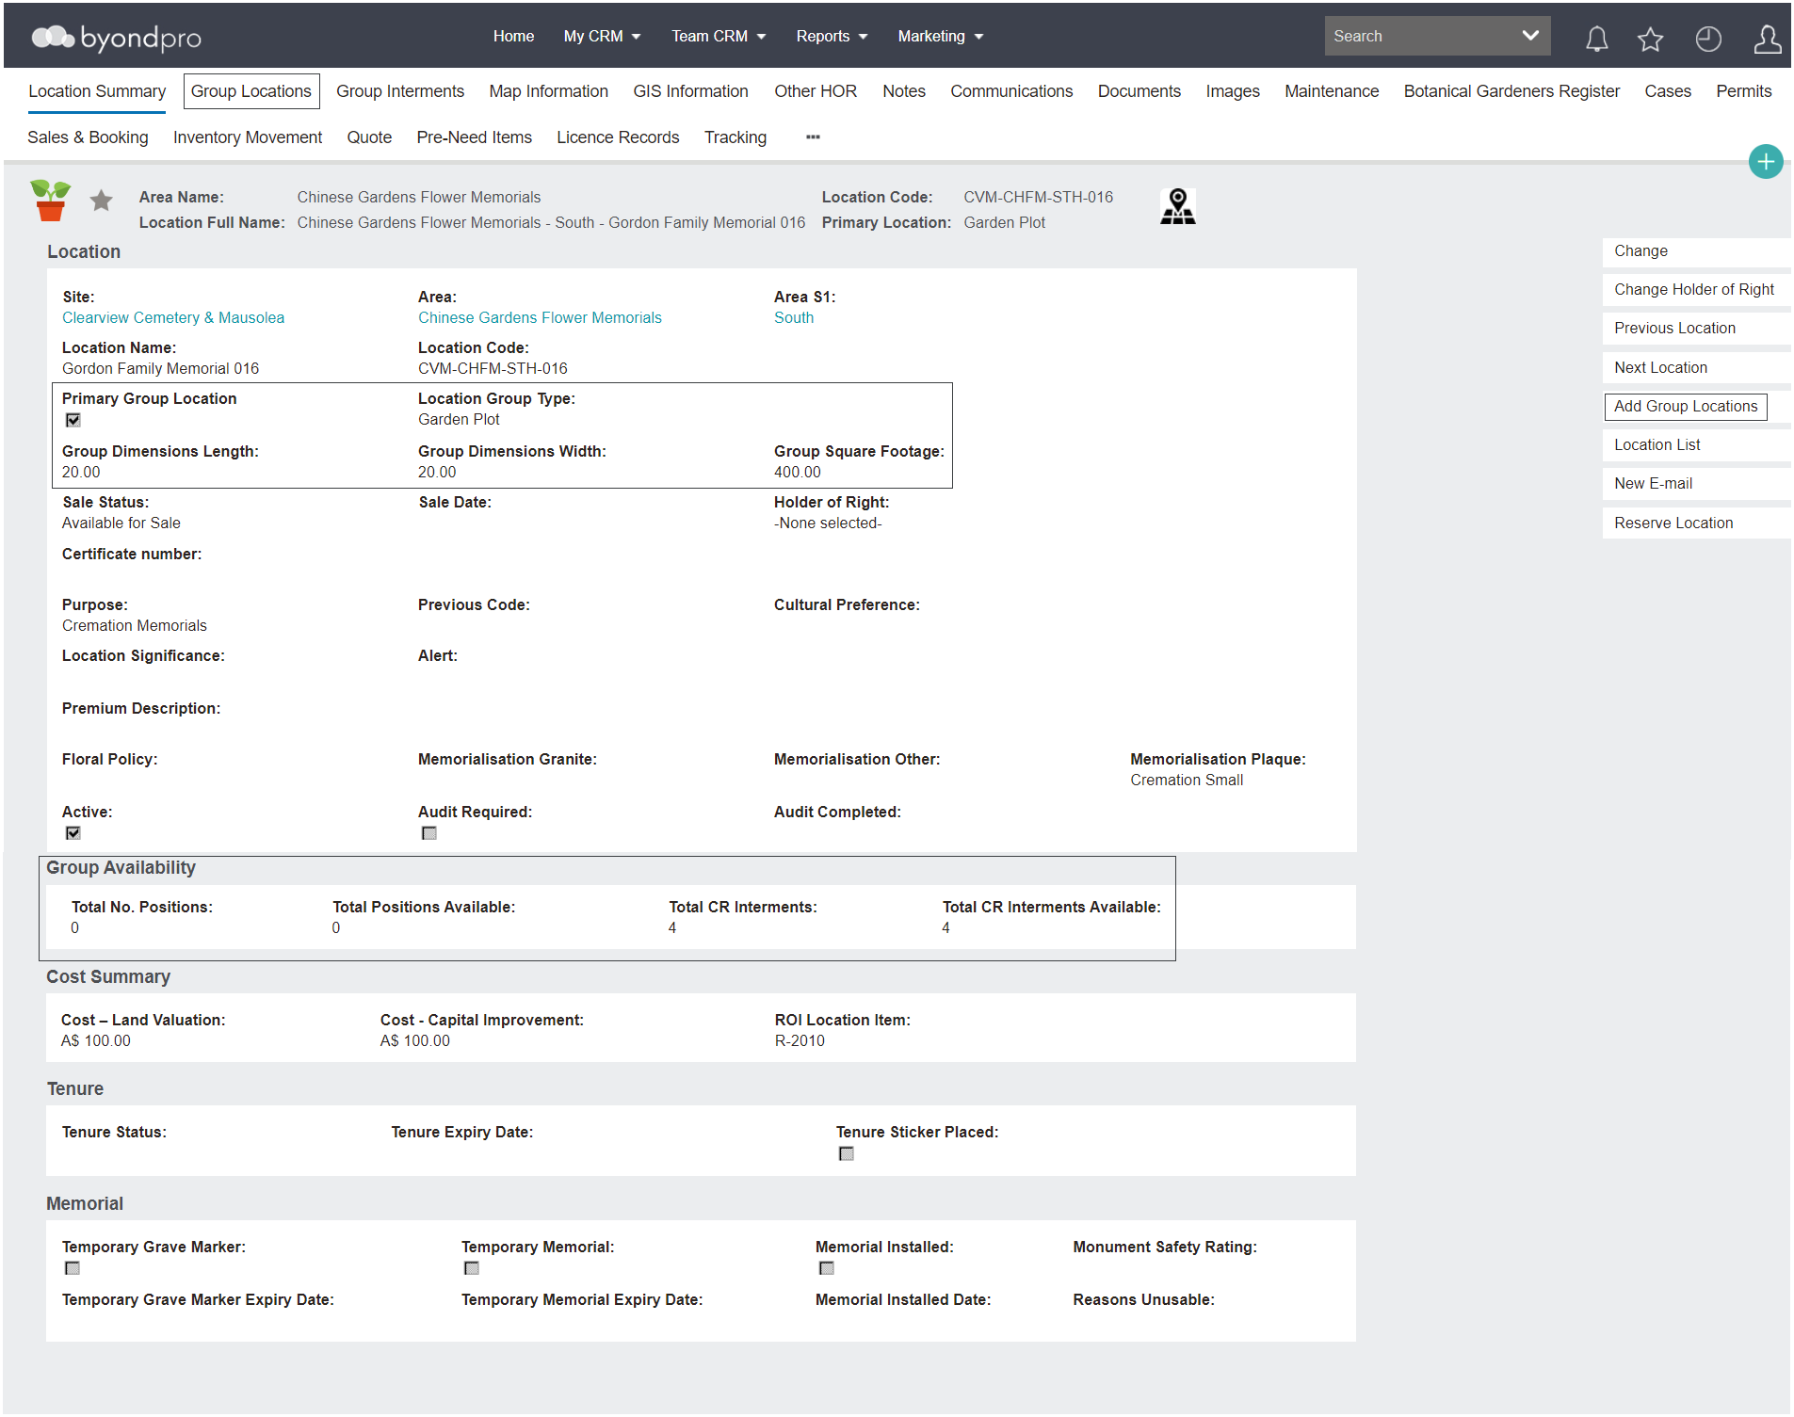This screenshot has width=1794, height=1417.
Task: Open the user profile icon
Action: (1767, 38)
